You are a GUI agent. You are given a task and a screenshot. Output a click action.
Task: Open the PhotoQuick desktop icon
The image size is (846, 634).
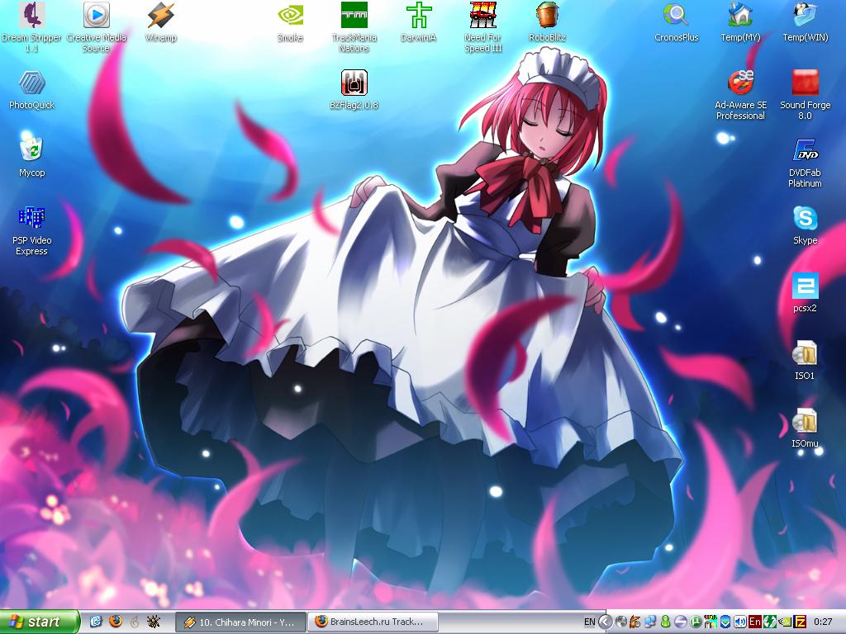click(32, 89)
